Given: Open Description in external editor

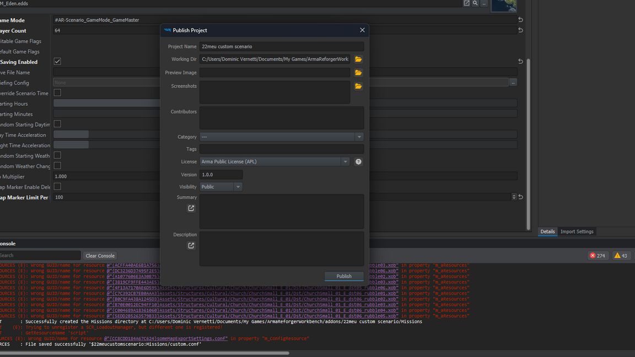Looking at the screenshot, I should coord(191,246).
